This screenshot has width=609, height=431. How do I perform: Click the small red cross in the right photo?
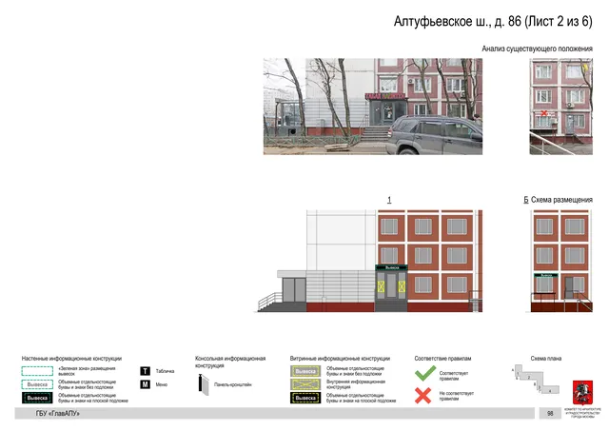pyautogui.click(x=543, y=113)
